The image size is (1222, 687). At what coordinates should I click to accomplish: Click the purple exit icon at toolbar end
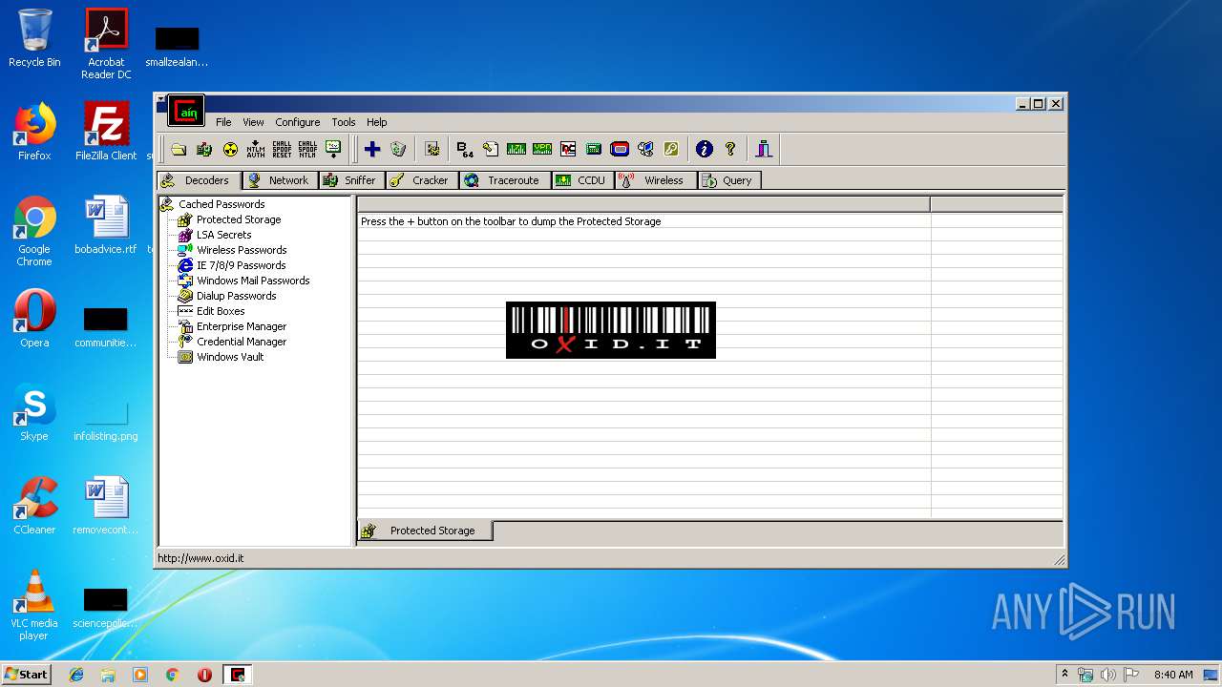764,149
